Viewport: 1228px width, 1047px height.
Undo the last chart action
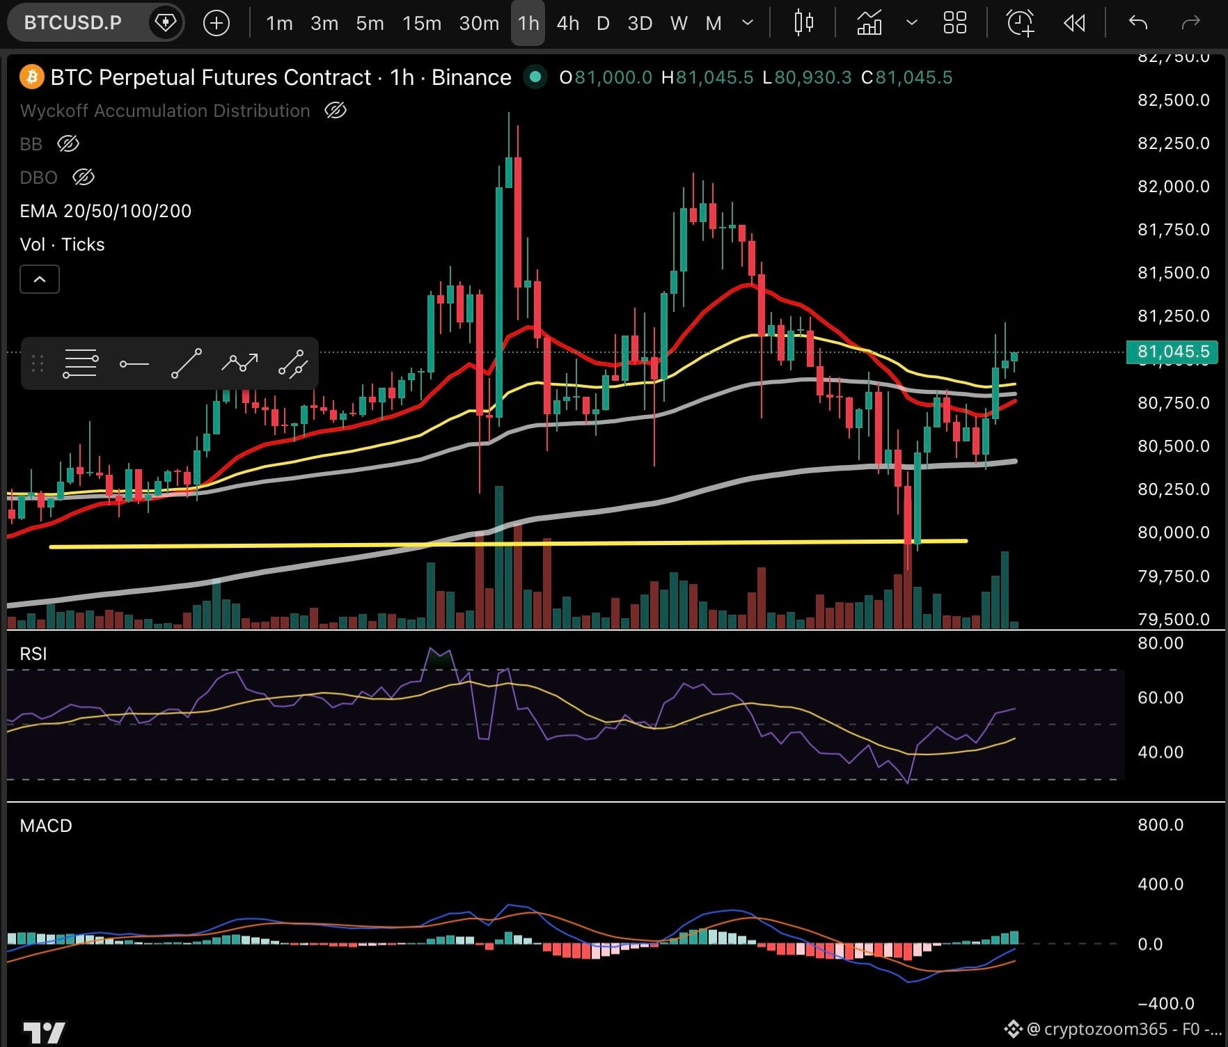1138,23
